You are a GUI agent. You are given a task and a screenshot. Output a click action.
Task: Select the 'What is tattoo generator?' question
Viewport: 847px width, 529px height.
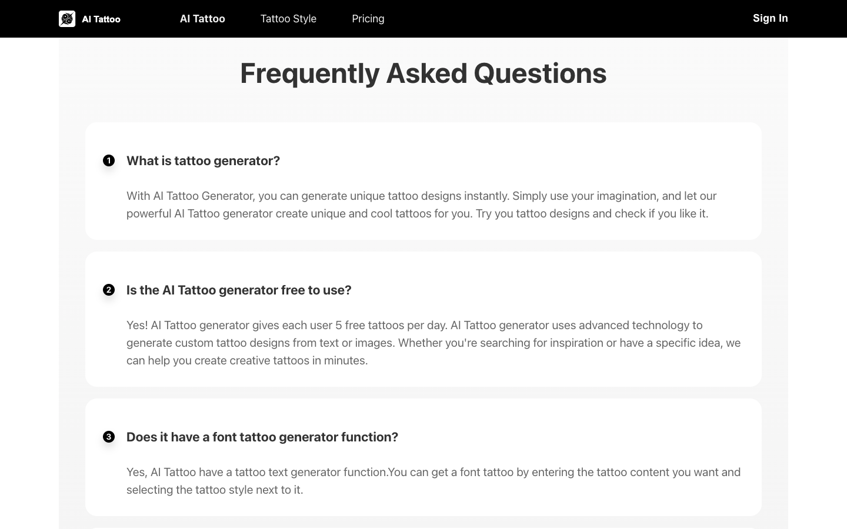[x=203, y=160]
